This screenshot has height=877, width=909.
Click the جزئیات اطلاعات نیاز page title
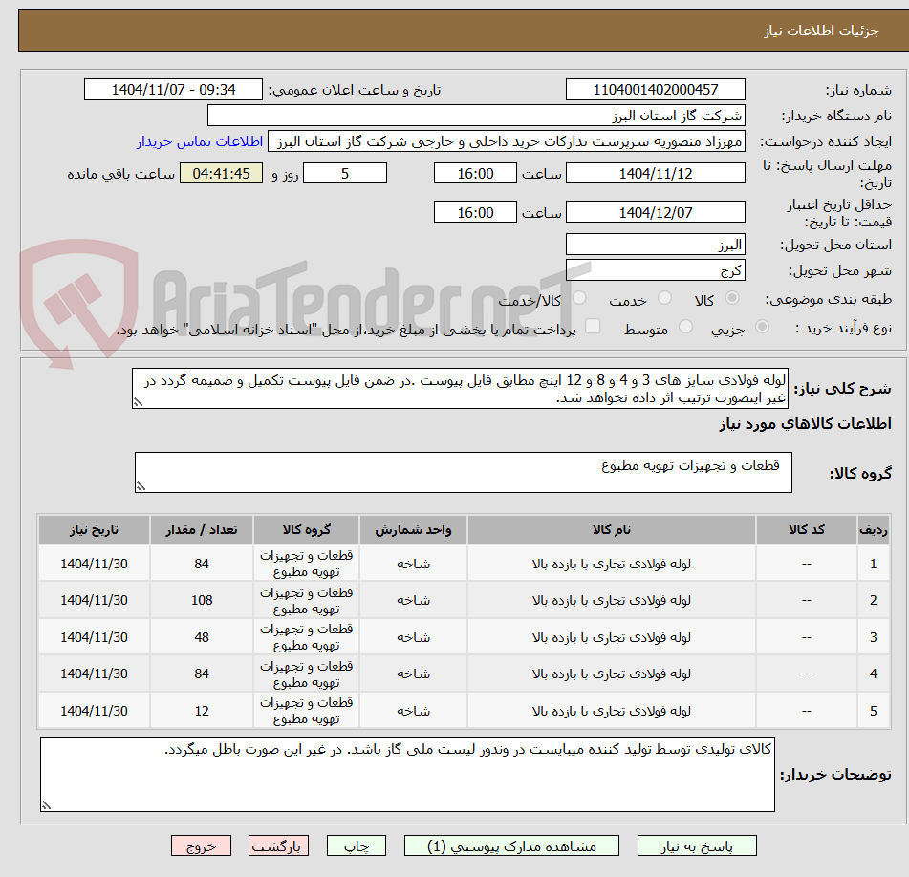[821, 31]
